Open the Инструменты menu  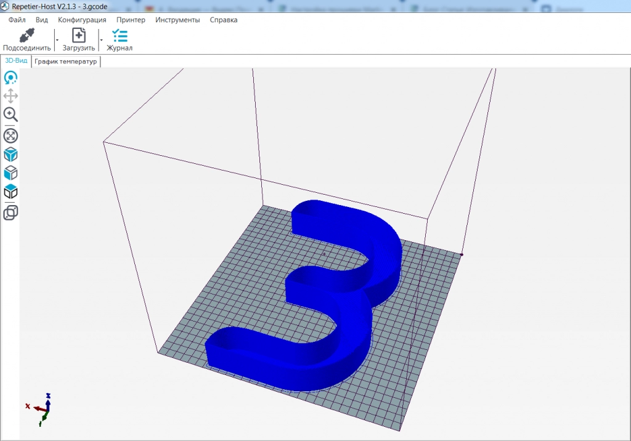click(177, 20)
